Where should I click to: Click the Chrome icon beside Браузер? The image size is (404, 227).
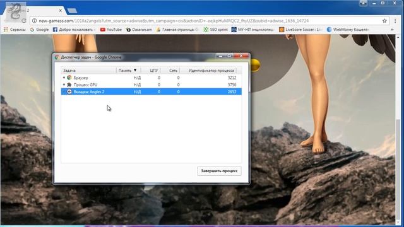coord(69,78)
